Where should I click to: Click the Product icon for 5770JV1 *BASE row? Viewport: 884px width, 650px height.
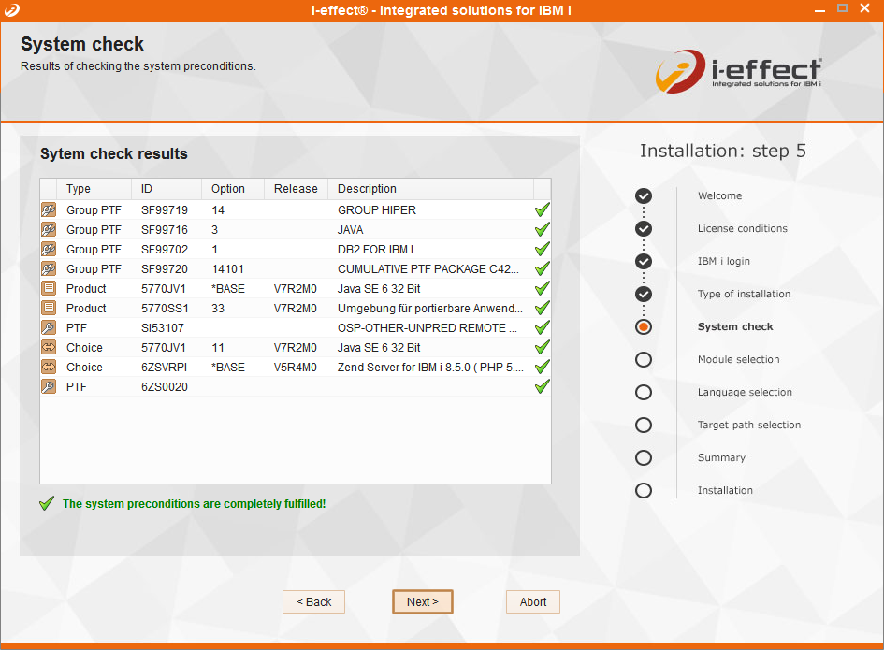click(x=49, y=289)
